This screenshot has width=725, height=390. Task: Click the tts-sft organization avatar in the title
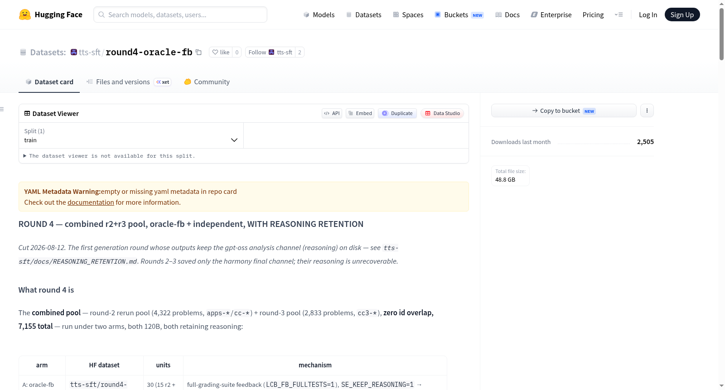pyautogui.click(x=74, y=52)
